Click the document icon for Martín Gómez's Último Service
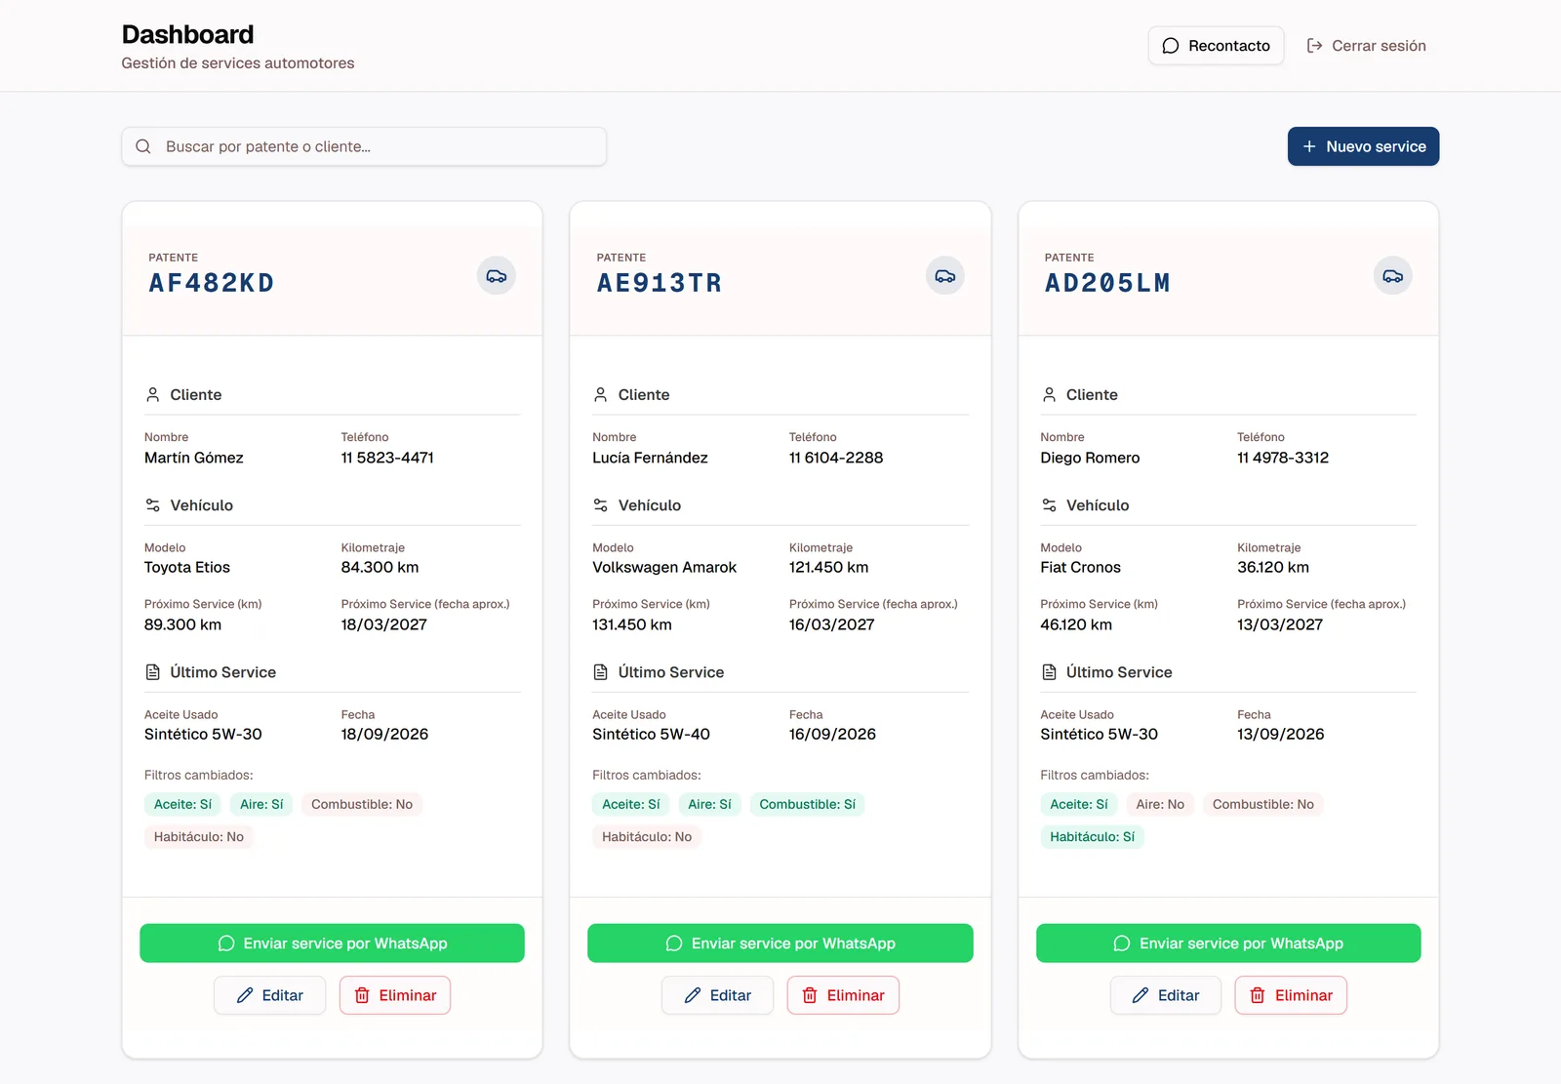The image size is (1561, 1084). tap(152, 671)
